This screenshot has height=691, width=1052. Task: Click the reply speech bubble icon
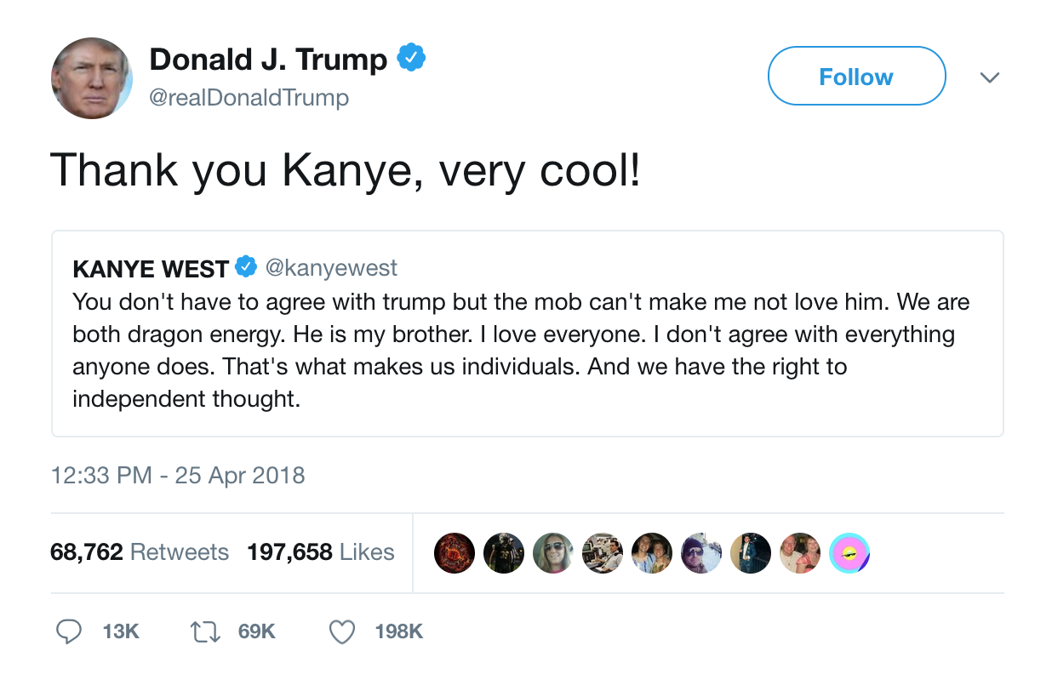[x=69, y=631]
